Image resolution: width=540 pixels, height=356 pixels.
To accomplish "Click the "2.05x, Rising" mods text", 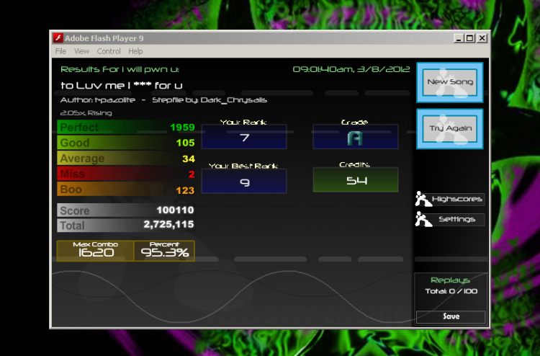I will click(86, 113).
